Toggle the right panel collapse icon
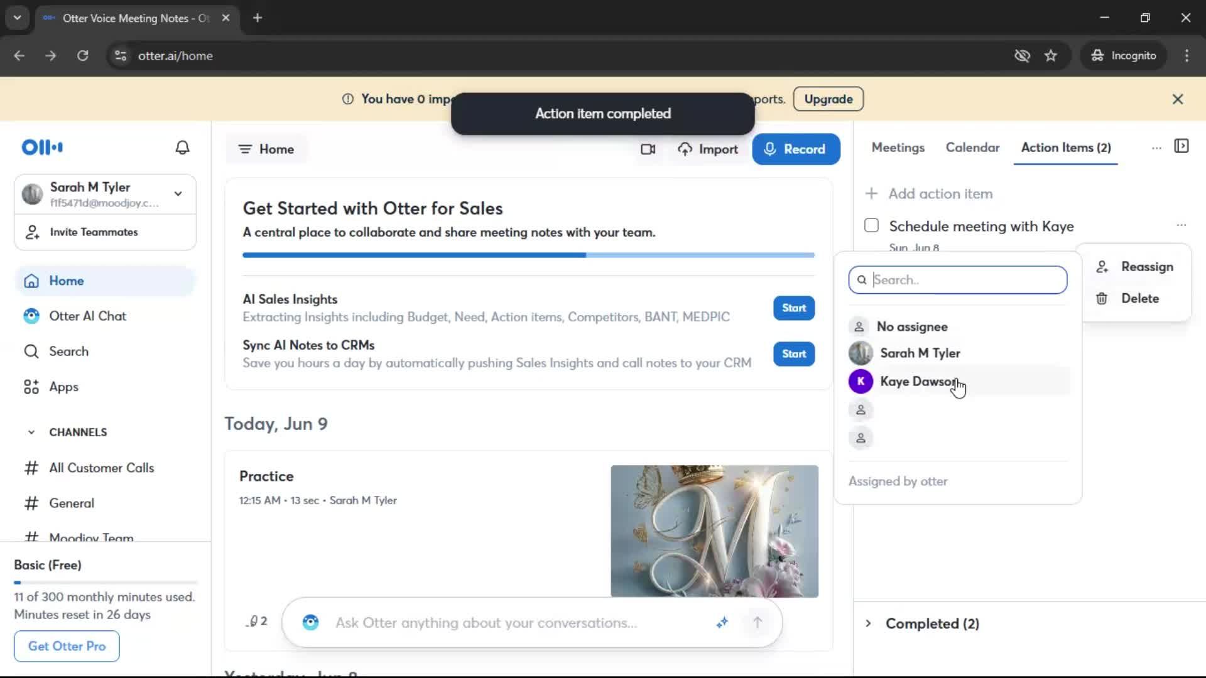The image size is (1206, 678). click(1182, 146)
